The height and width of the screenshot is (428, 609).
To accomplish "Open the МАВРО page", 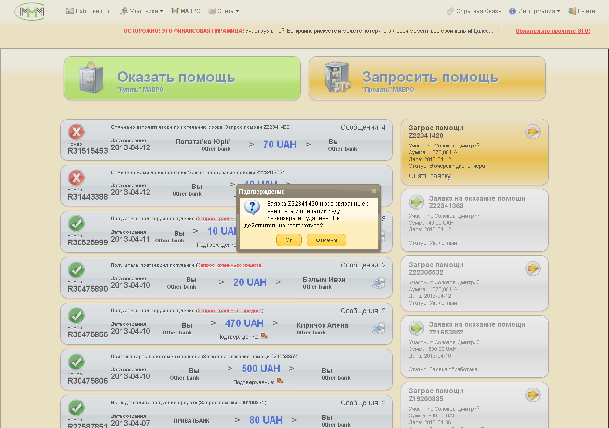I will (186, 11).
